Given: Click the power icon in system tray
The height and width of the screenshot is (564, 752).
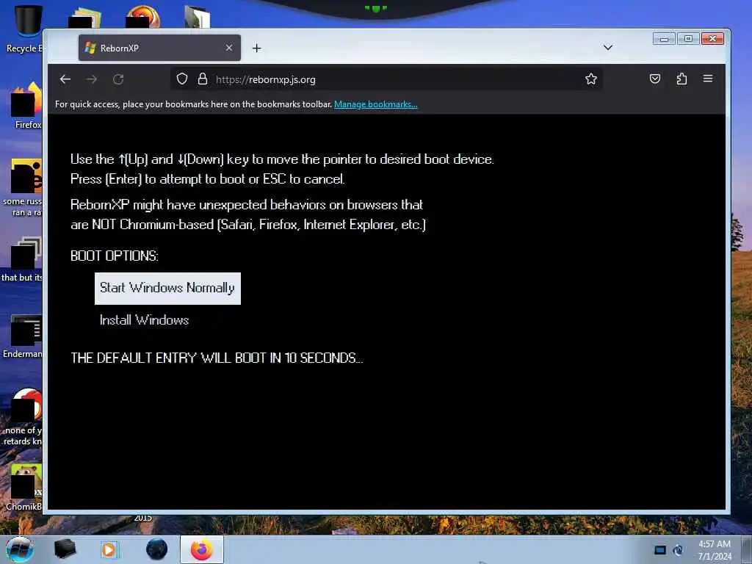Looking at the screenshot, I should coord(678,550).
